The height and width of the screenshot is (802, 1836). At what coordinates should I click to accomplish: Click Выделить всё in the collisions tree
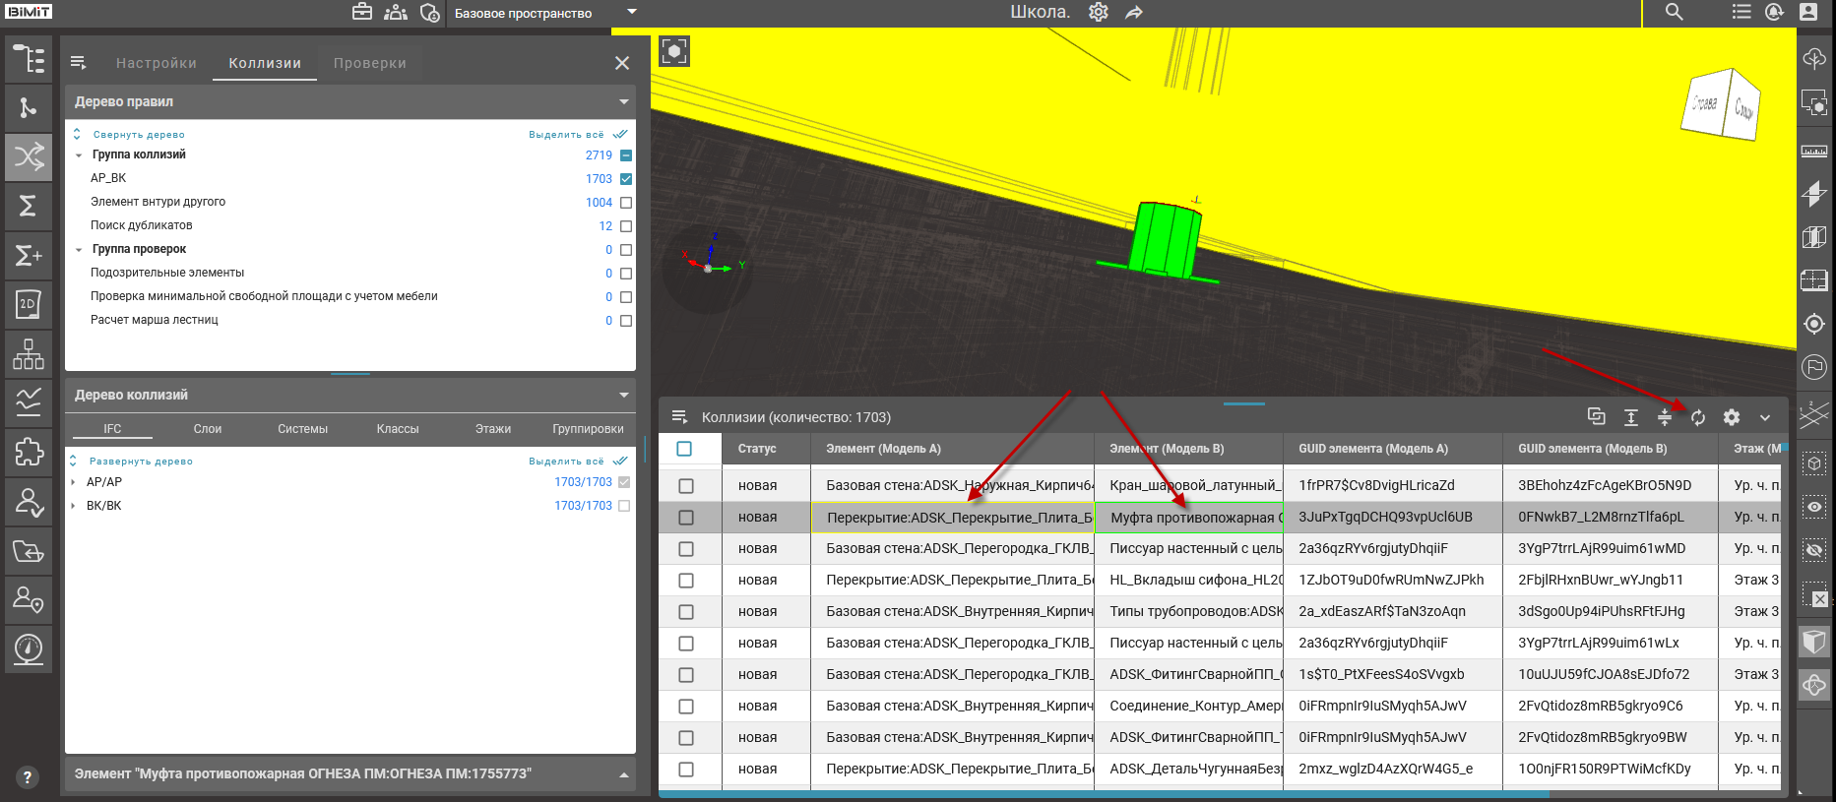(x=566, y=462)
